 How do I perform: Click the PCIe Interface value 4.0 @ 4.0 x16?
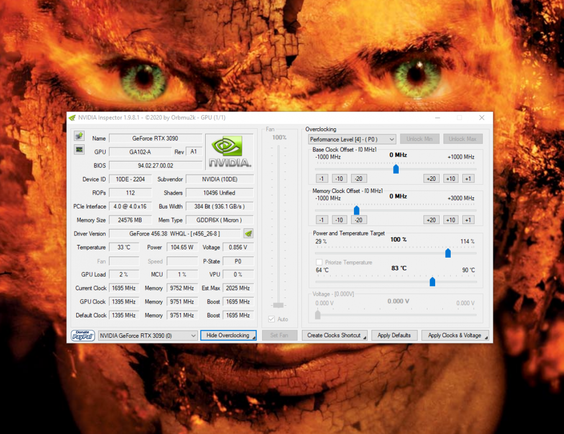click(x=130, y=206)
